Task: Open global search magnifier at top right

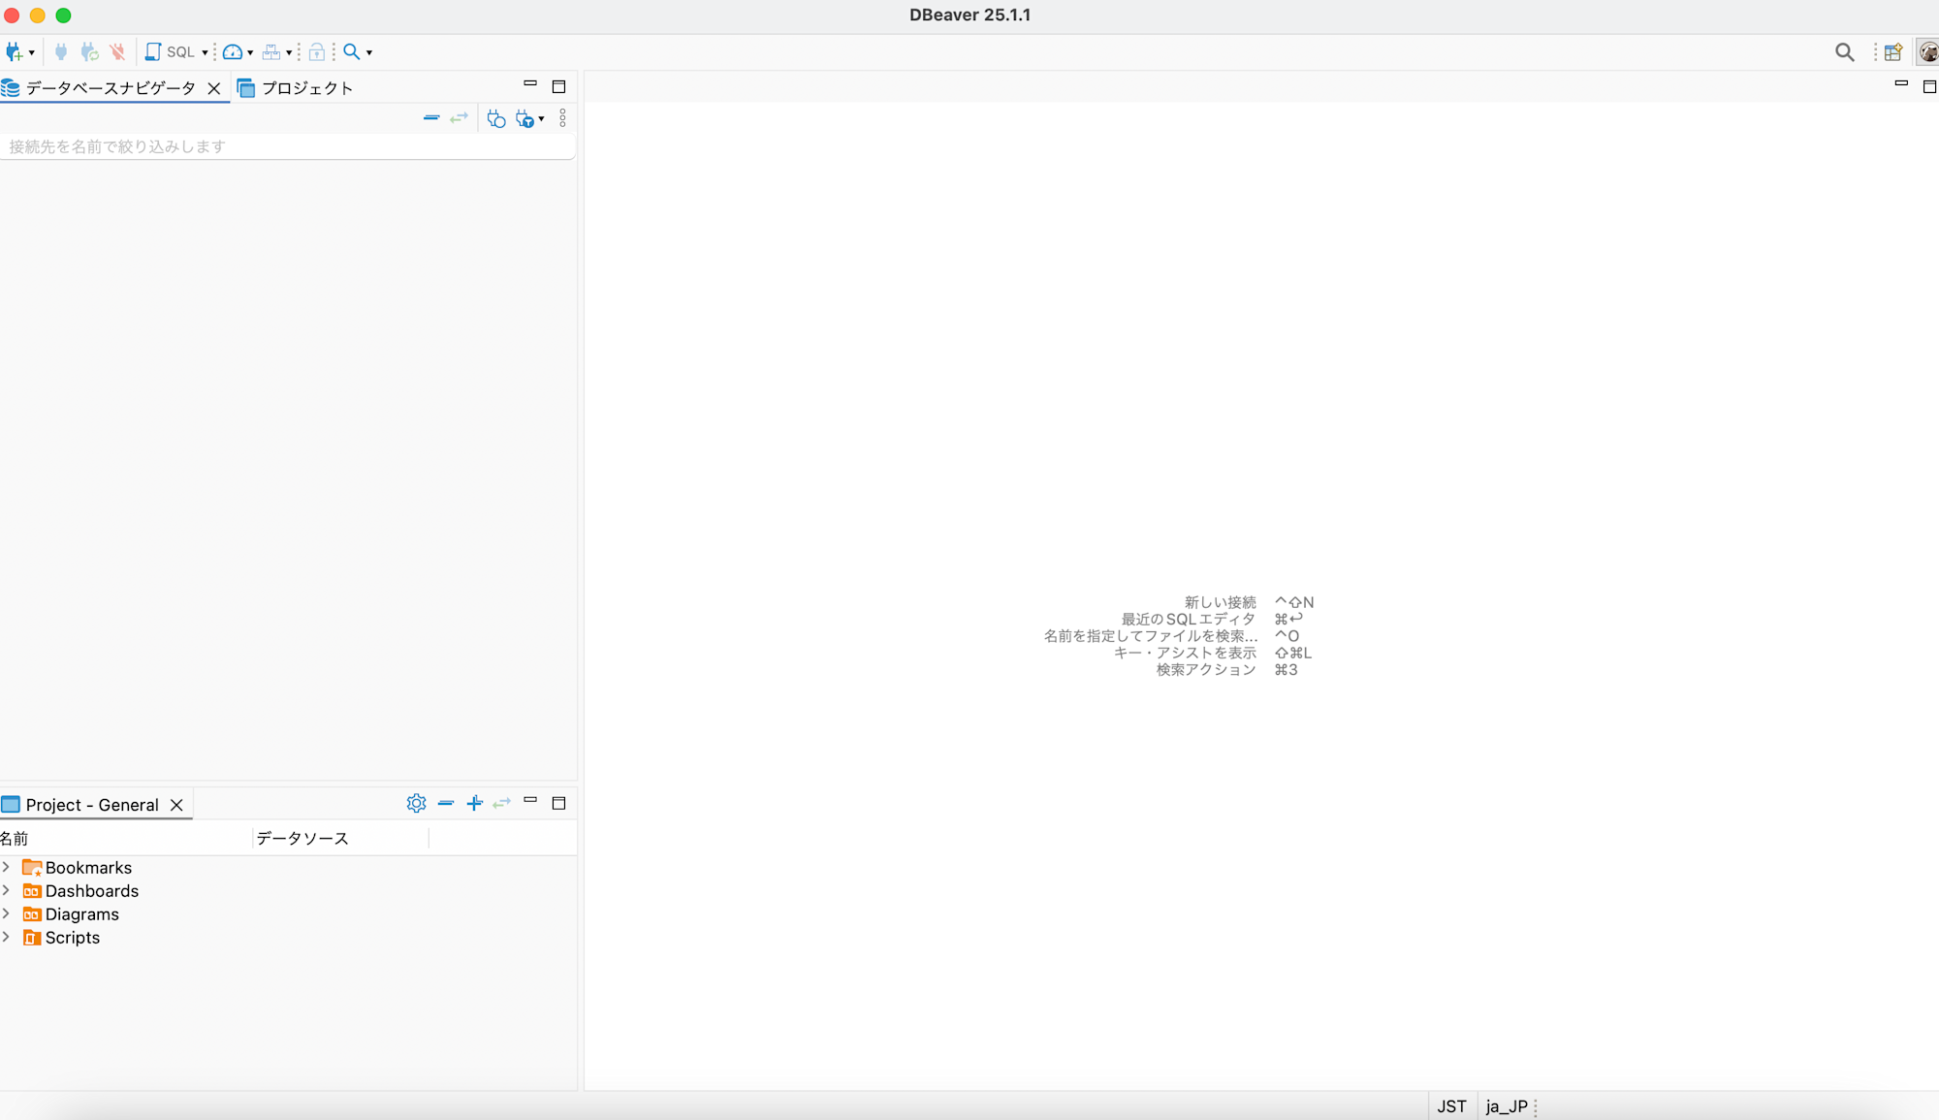Action: click(x=1844, y=52)
